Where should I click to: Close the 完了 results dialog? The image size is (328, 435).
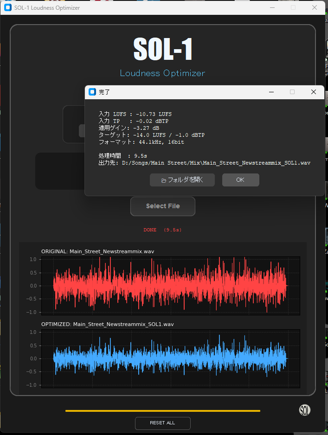[x=314, y=92]
